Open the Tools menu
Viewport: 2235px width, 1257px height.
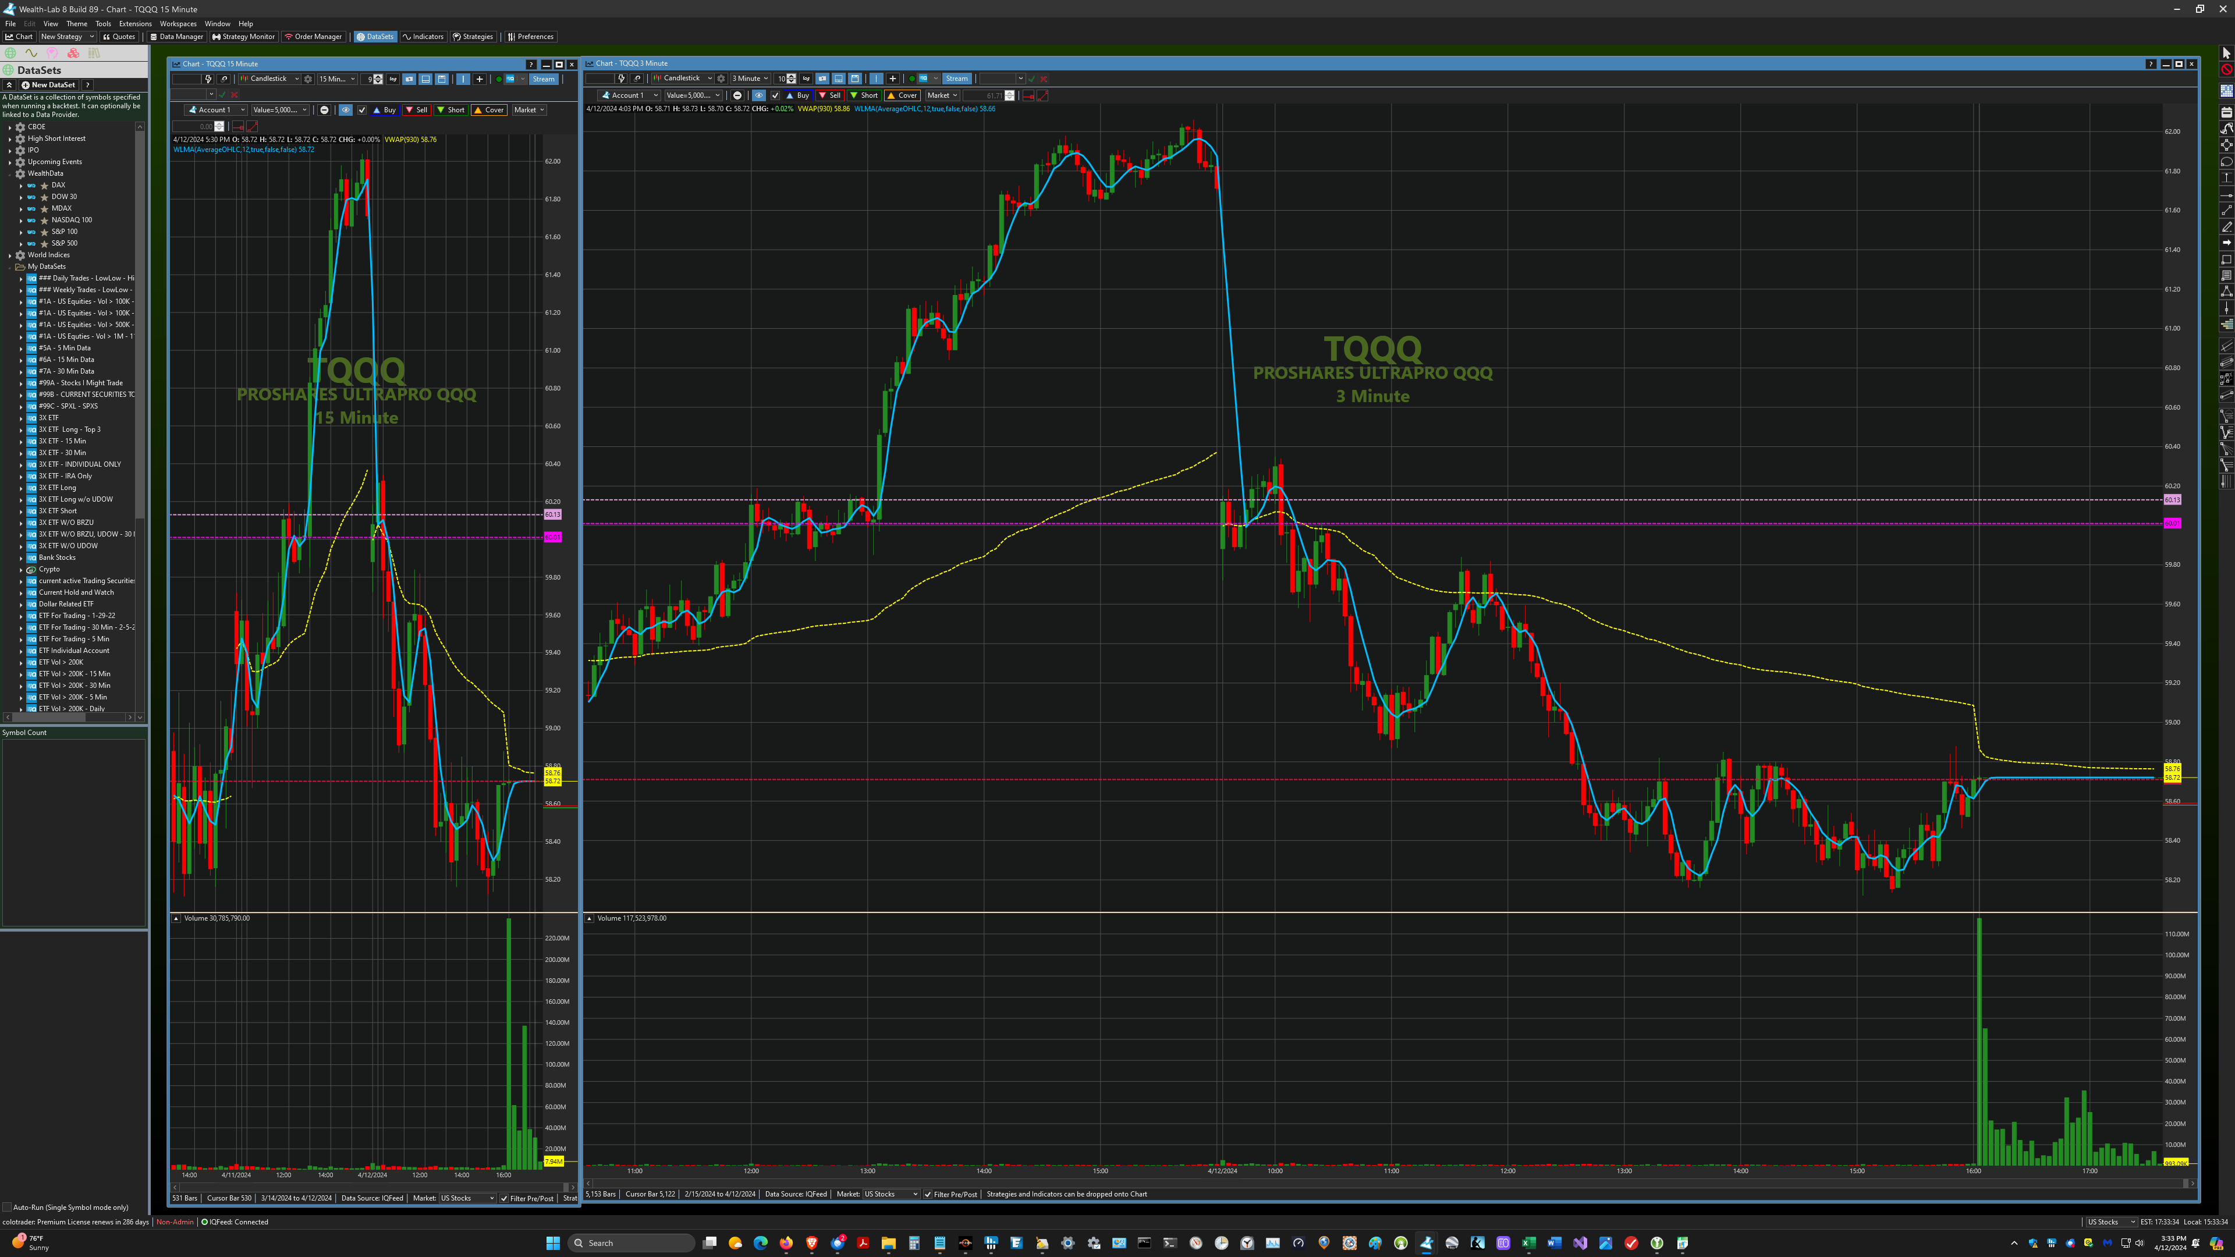103,23
